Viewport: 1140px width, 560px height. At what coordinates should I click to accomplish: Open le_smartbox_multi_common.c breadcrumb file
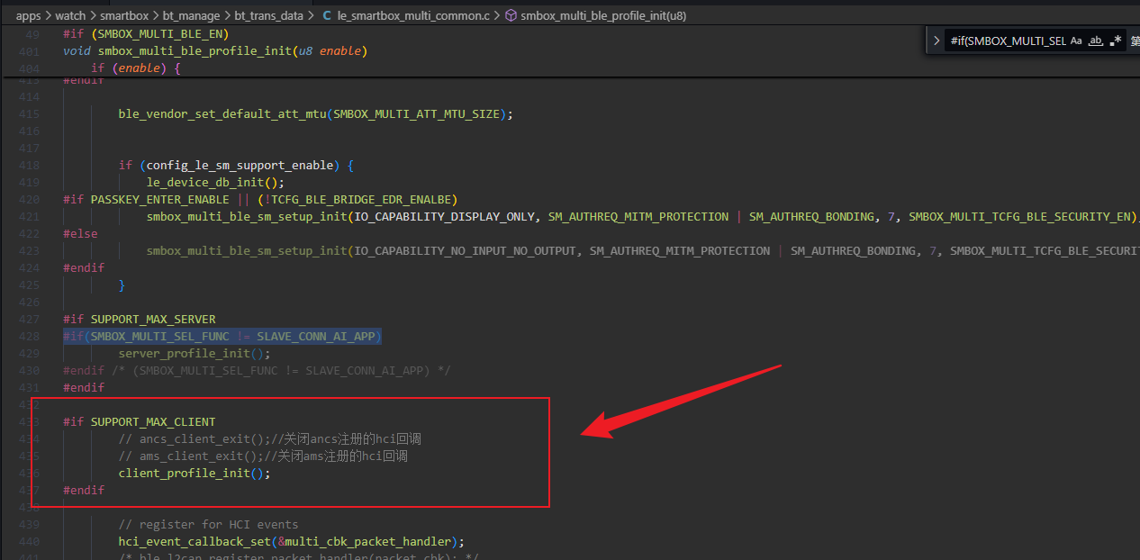coord(413,15)
